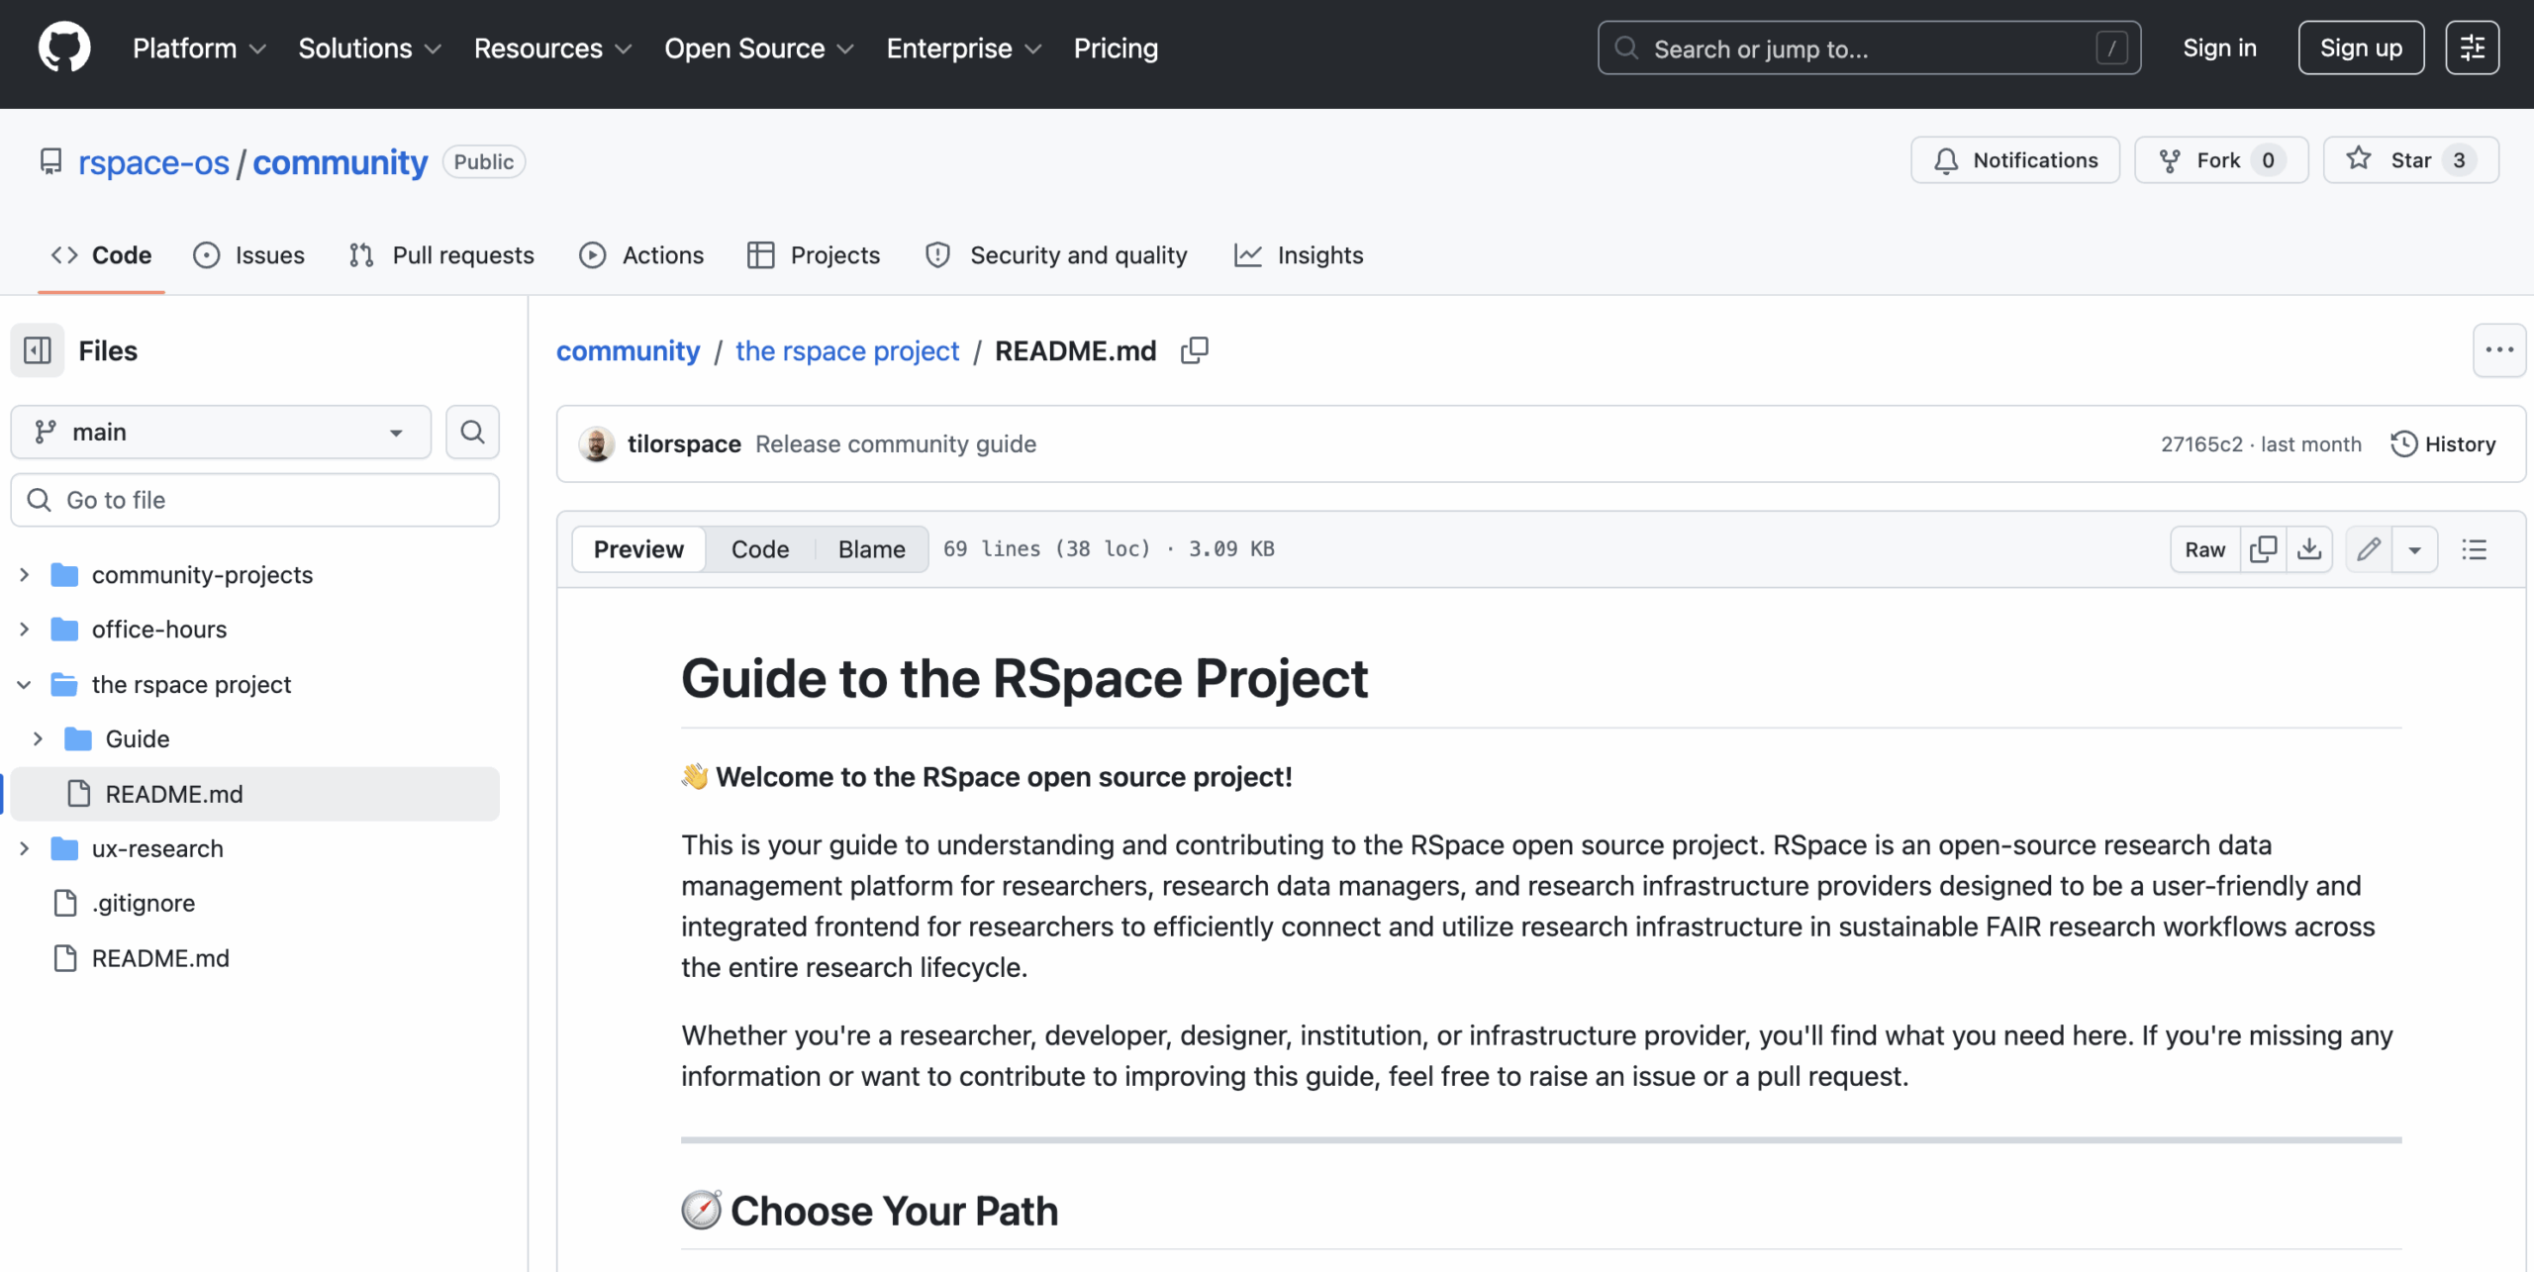Open the Platform menu

(x=199, y=48)
